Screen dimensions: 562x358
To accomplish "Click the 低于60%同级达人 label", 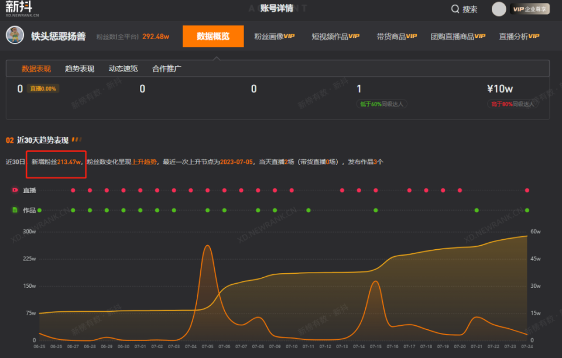I will [381, 104].
